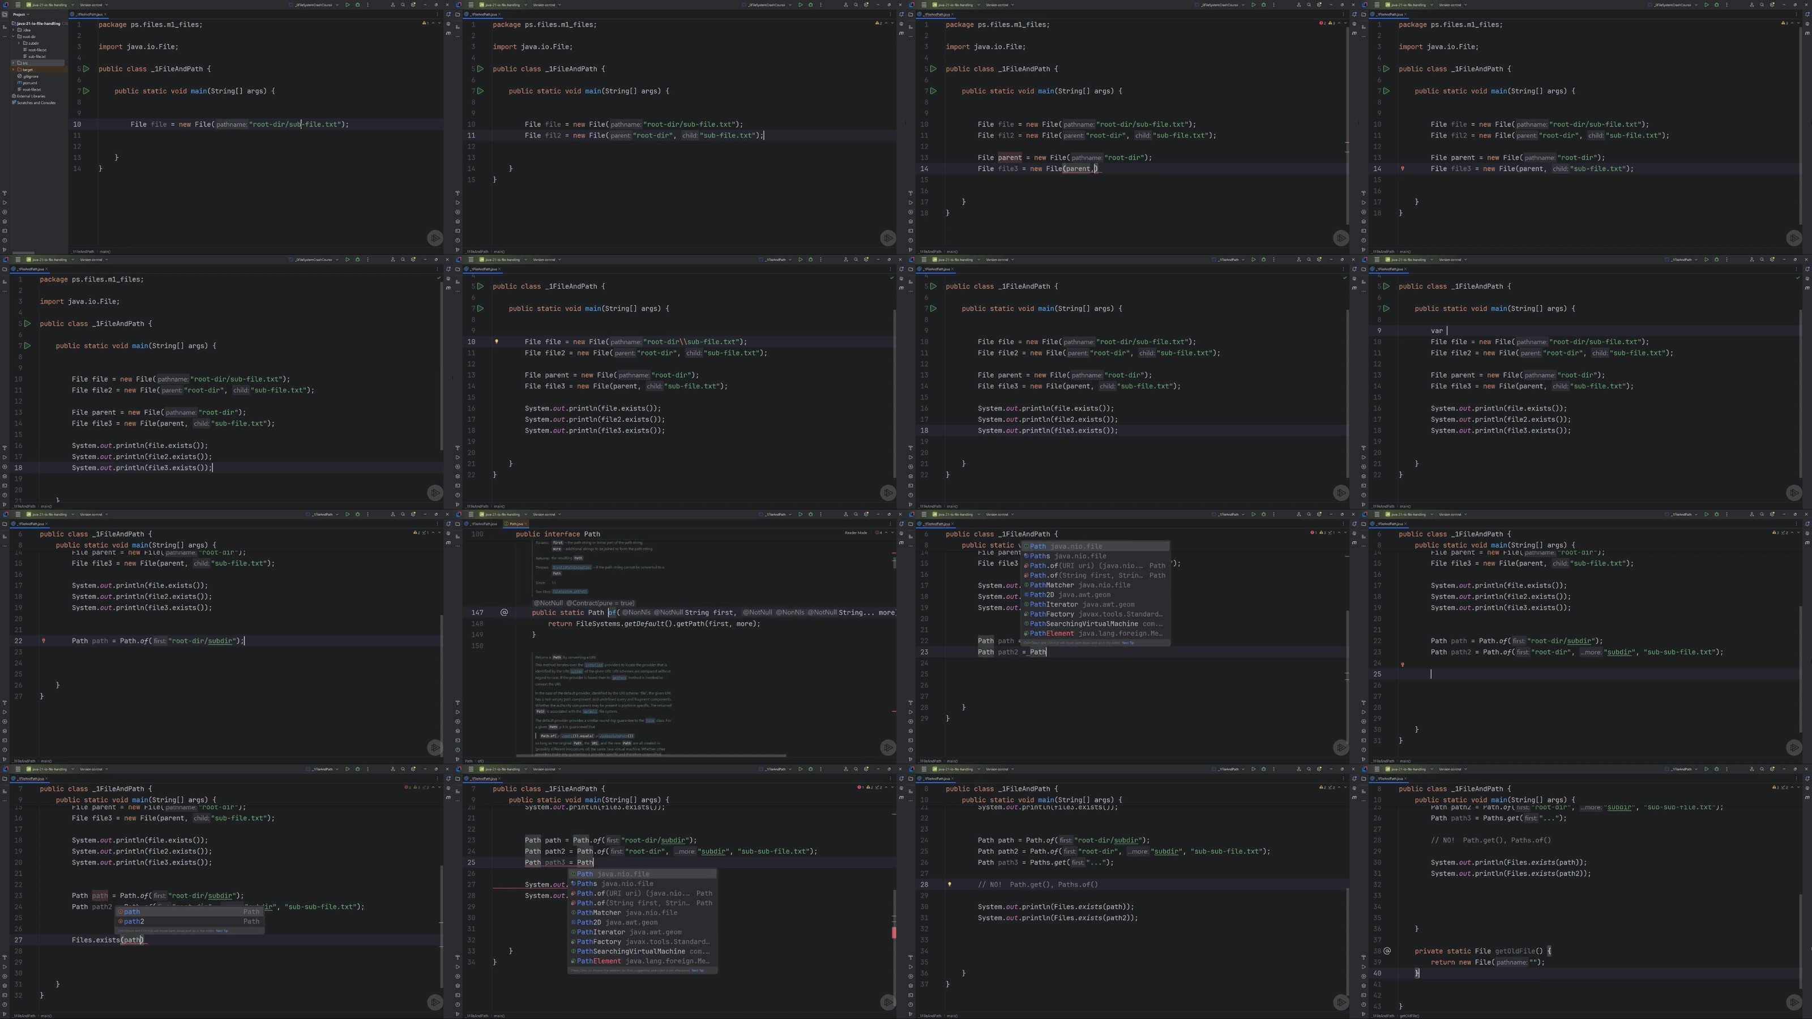Open main menu in the Project-tree frame
The image size is (1812, 1019).
18,5
